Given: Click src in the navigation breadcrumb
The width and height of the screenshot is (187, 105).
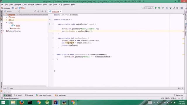Looking at the screenshot, I should pyautogui.click(x=14, y=8).
